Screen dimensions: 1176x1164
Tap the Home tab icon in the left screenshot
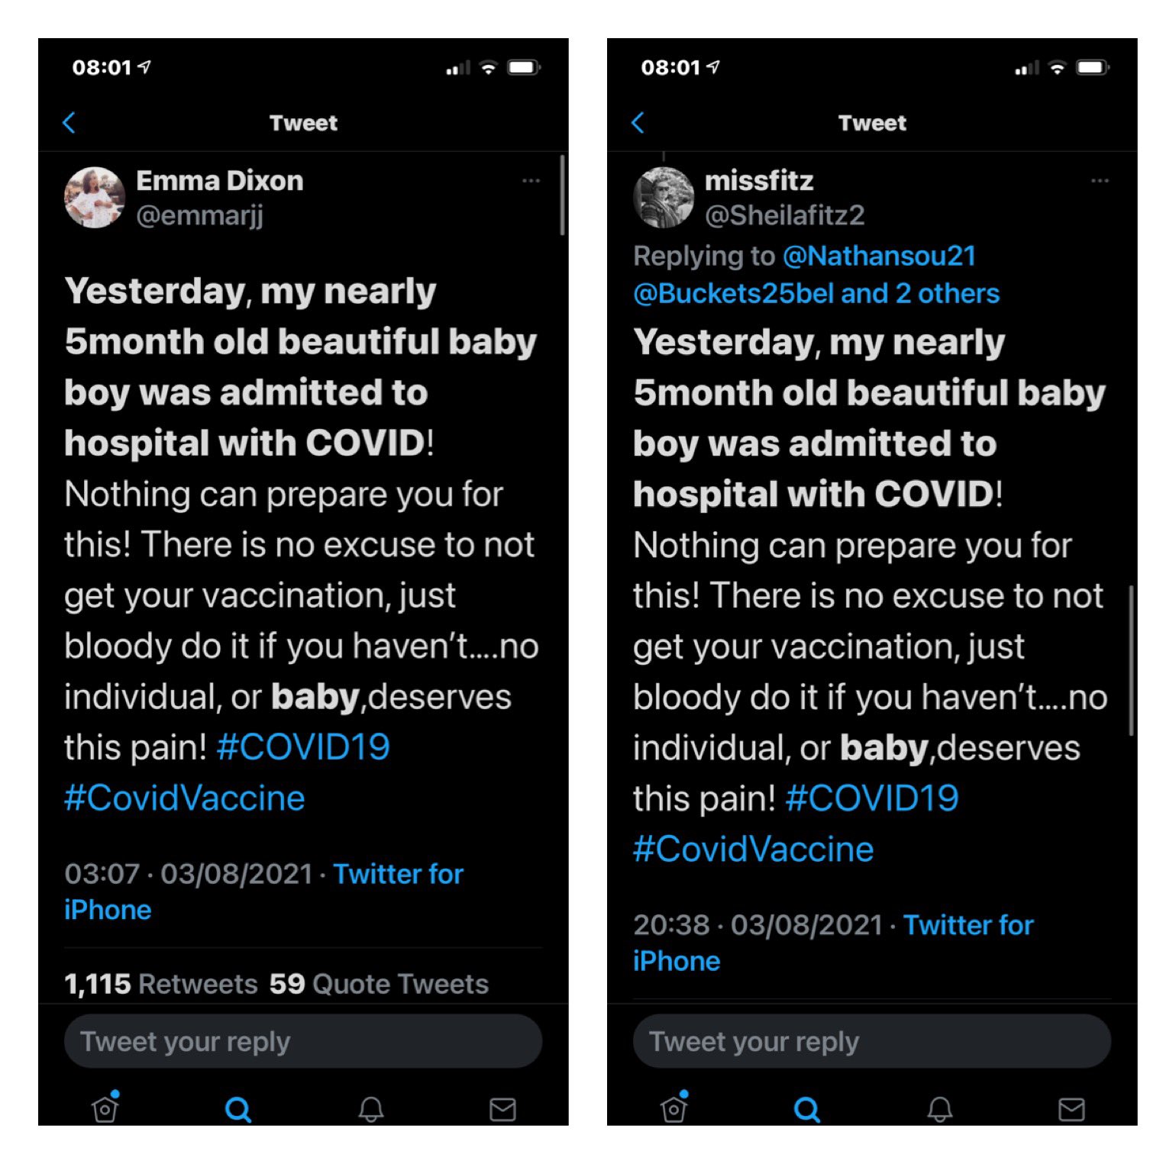pyautogui.click(x=105, y=1108)
